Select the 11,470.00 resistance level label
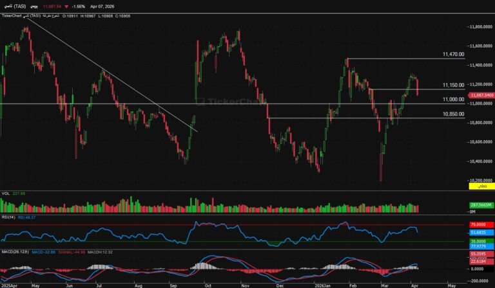The image size is (495, 288). (453, 55)
